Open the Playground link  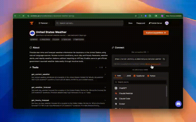(x=141, y=23)
